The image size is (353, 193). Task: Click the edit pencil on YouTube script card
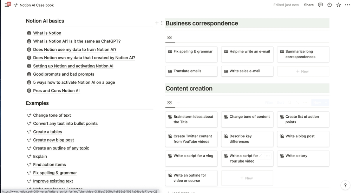(x=261, y=156)
